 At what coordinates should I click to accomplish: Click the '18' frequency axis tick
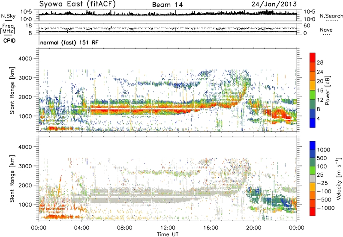point(28,26)
